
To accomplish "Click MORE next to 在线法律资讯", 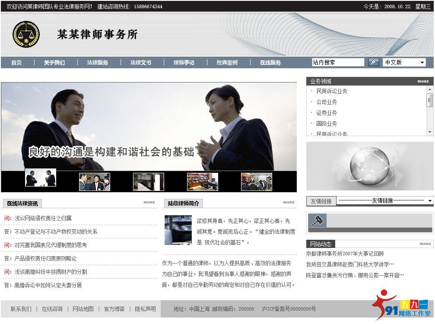I will pyautogui.click(x=149, y=202).
